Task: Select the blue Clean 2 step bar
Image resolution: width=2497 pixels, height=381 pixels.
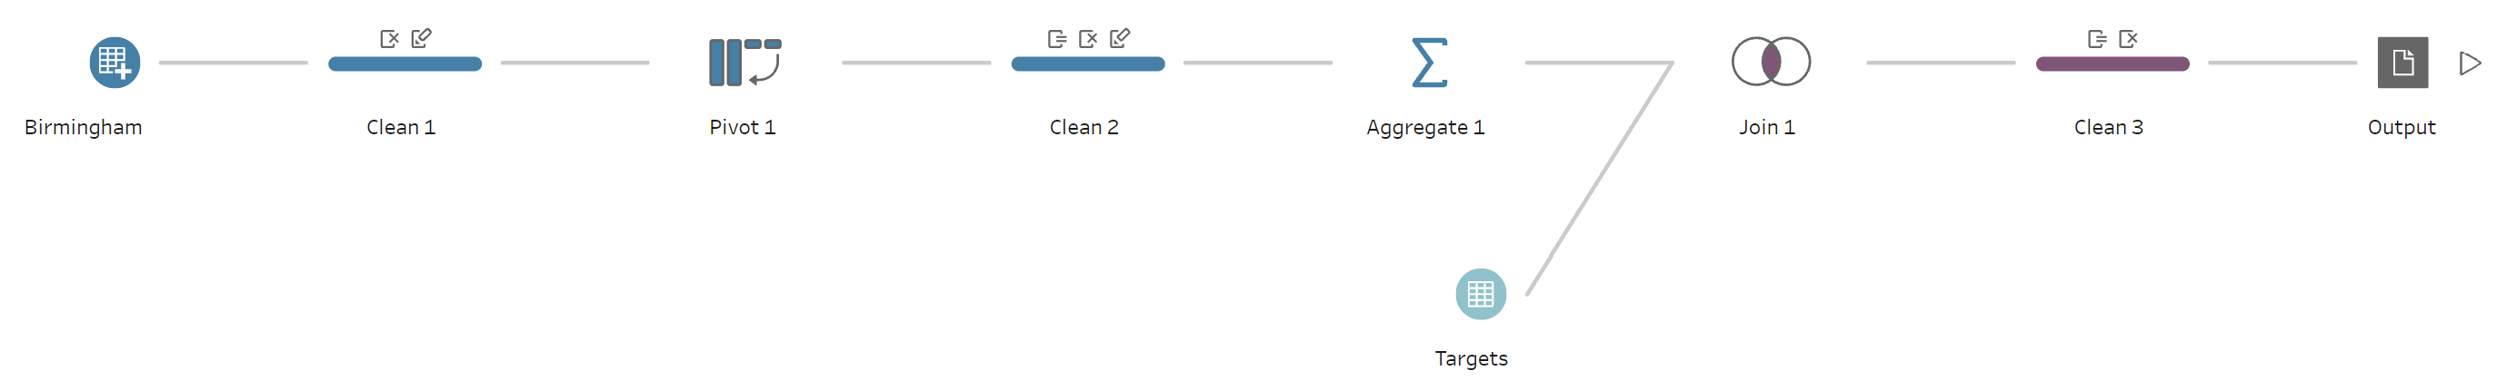Action: tap(1087, 63)
